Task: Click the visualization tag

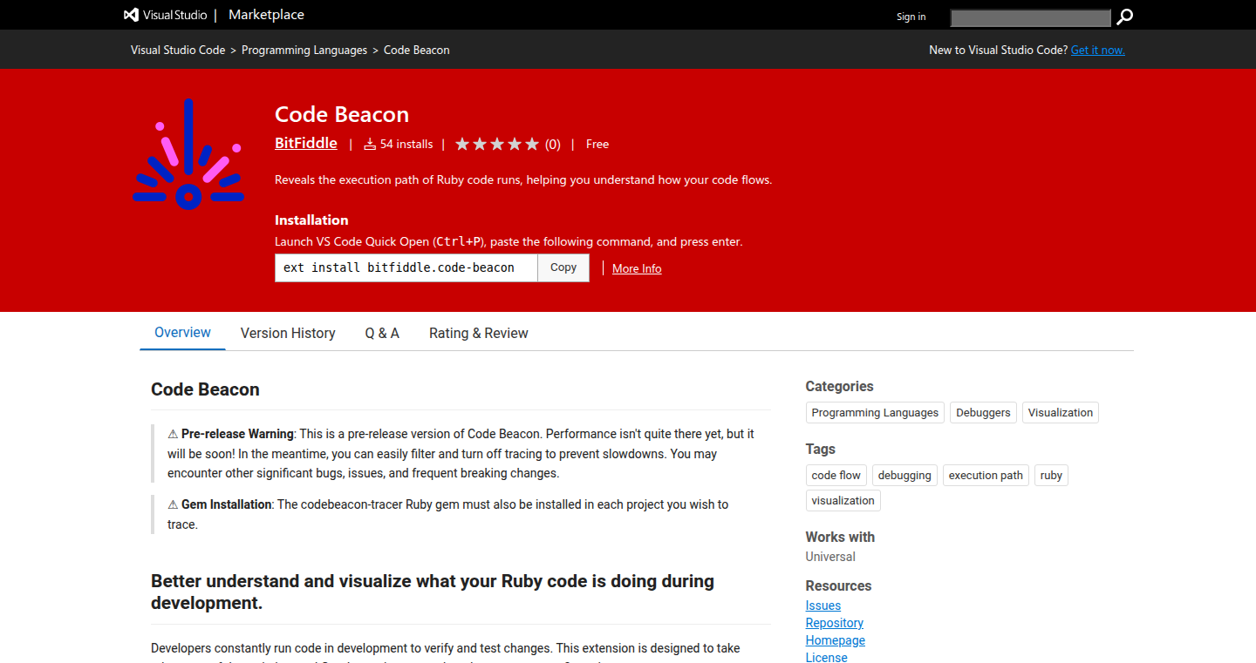Action: tap(843, 501)
